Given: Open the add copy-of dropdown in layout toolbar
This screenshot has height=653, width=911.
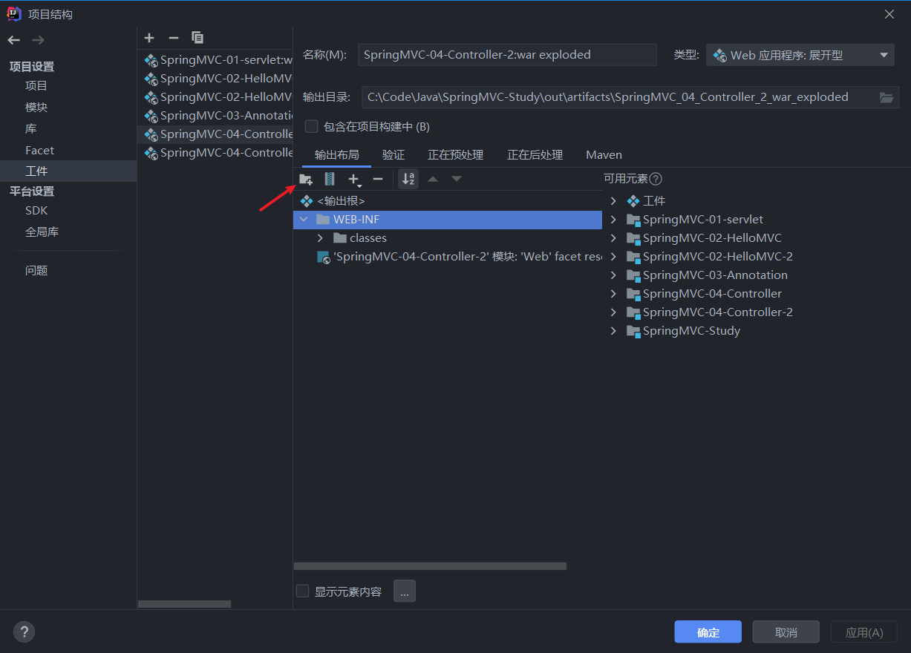Looking at the screenshot, I should [355, 179].
